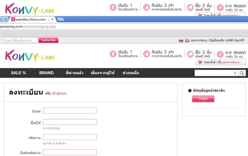
Task: Close the leftmost partially visible browser tab
Action: tap(6, 19)
